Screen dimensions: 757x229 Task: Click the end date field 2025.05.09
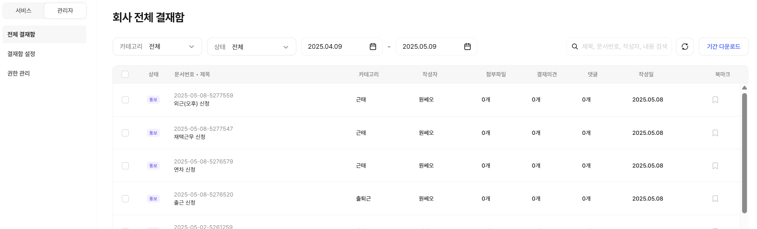(x=436, y=46)
